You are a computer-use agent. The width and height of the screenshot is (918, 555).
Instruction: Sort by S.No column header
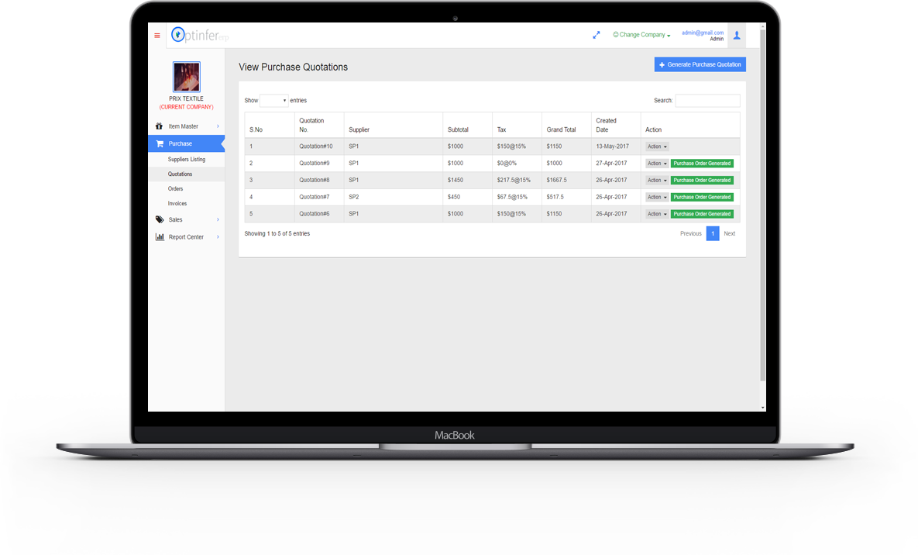pos(270,126)
